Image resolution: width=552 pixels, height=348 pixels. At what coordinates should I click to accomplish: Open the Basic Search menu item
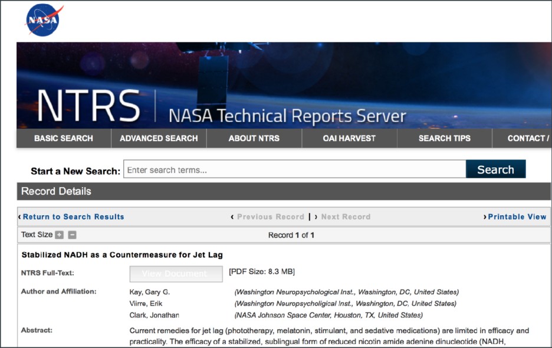tap(64, 139)
